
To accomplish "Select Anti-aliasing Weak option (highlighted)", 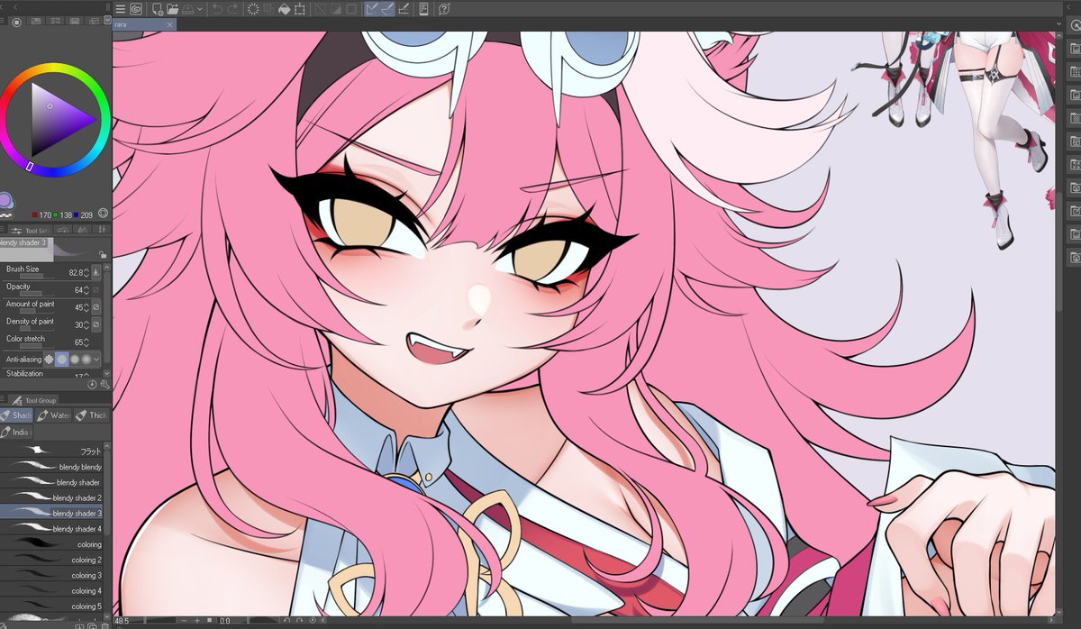I will click(62, 360).
